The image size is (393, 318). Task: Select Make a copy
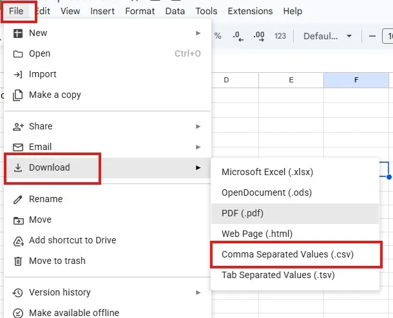tap(108, 95)
